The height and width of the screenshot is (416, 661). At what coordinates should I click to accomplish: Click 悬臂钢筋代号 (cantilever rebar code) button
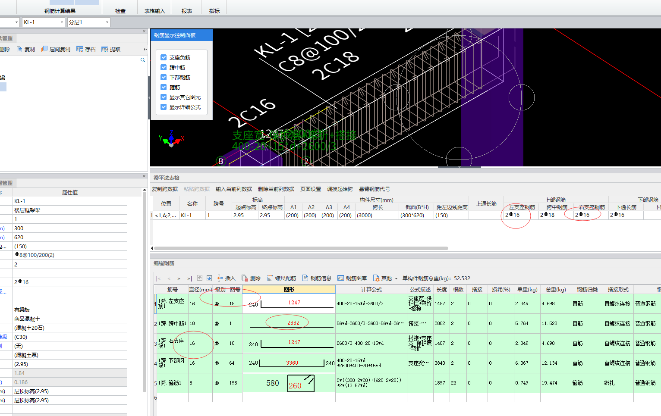(375, 189)
